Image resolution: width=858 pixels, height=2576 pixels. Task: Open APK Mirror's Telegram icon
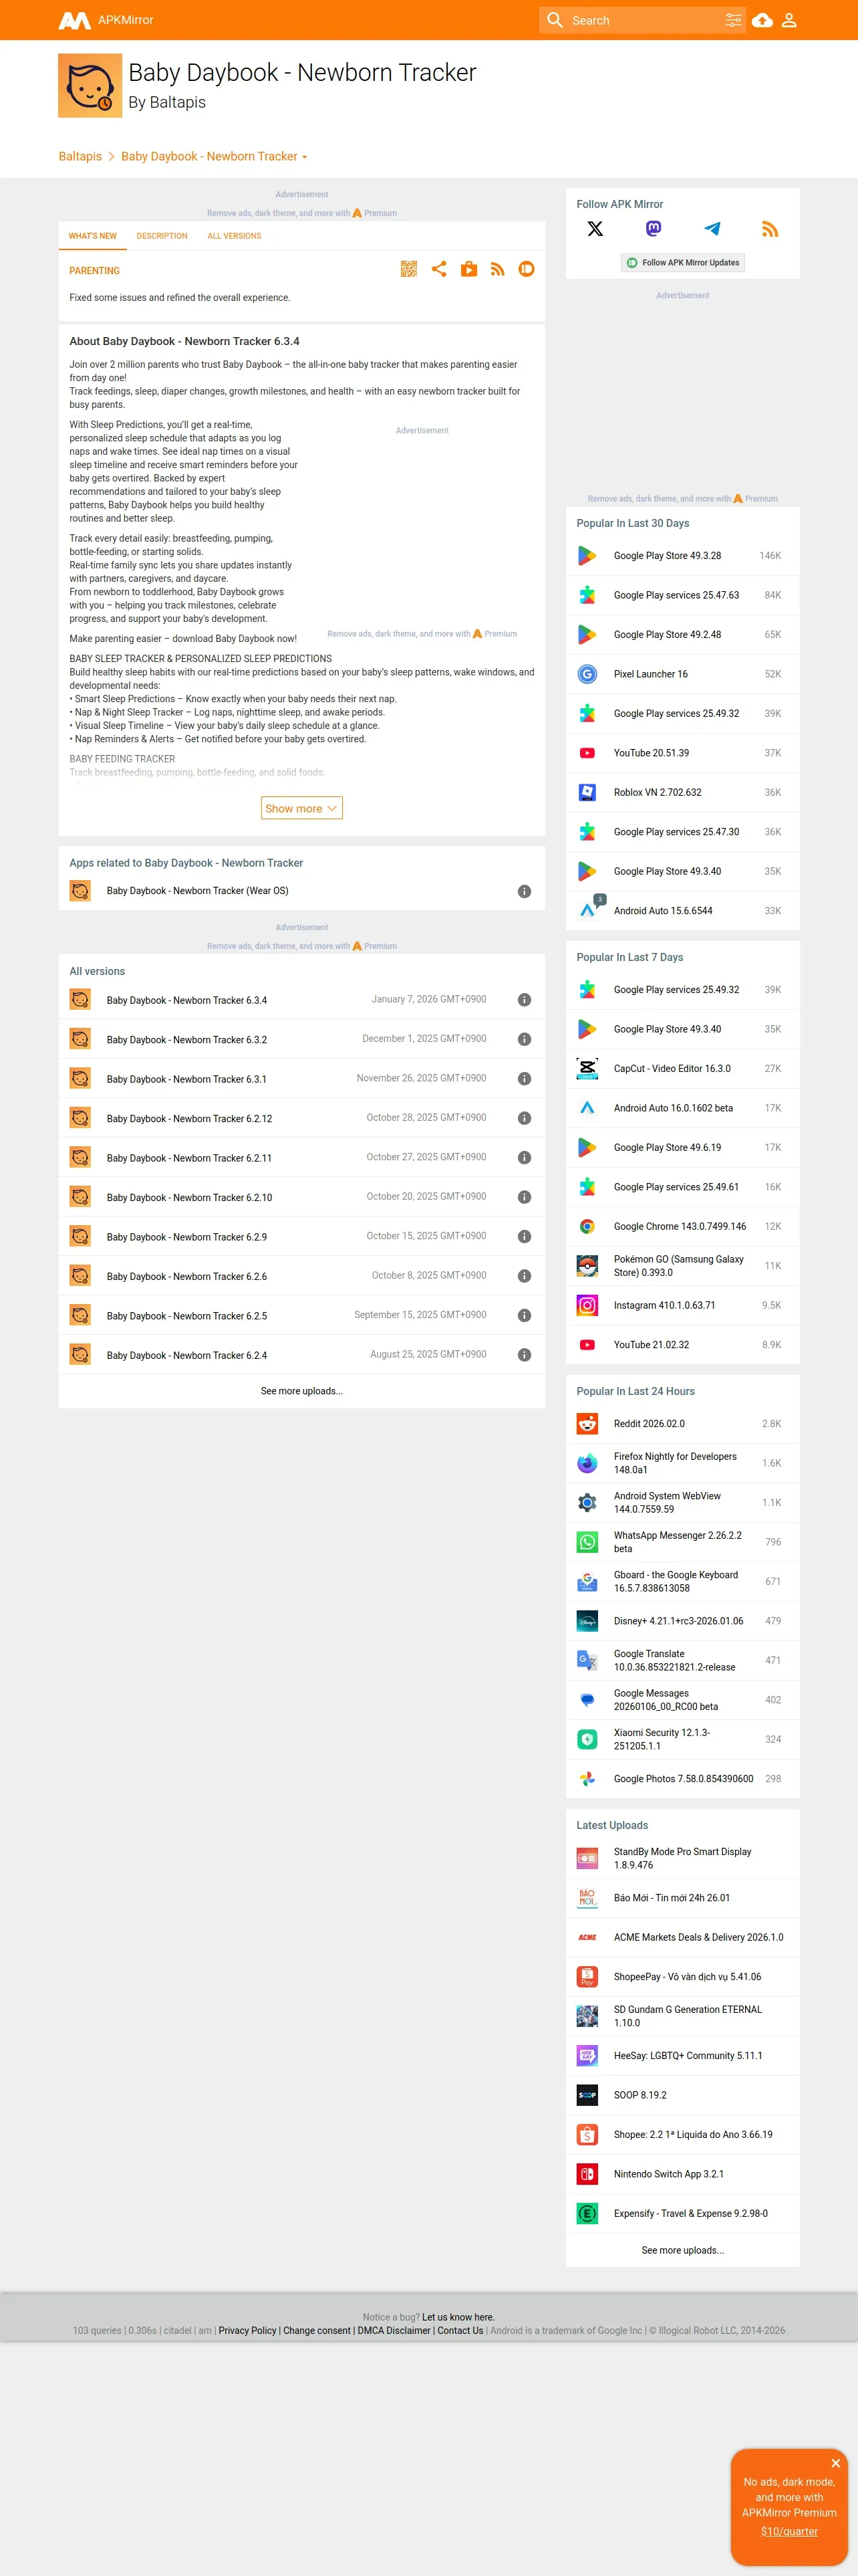(712, 229)
